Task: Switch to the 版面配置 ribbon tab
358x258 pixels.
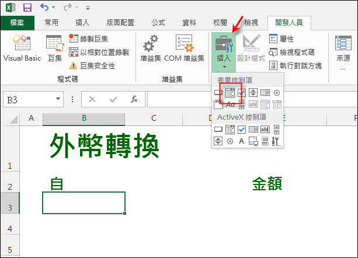Action: tap(120, 23)
